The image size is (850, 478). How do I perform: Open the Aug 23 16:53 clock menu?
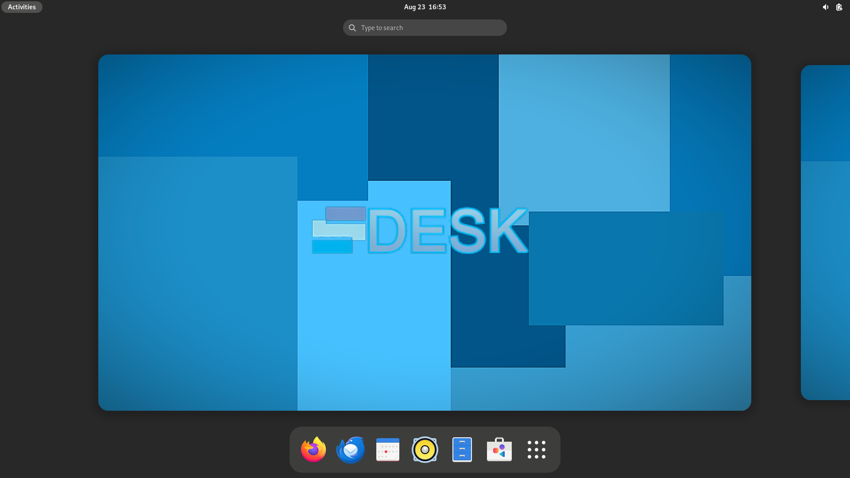coord(425,7)
